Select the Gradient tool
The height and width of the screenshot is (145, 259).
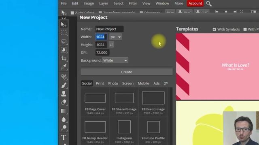point(64,111)
